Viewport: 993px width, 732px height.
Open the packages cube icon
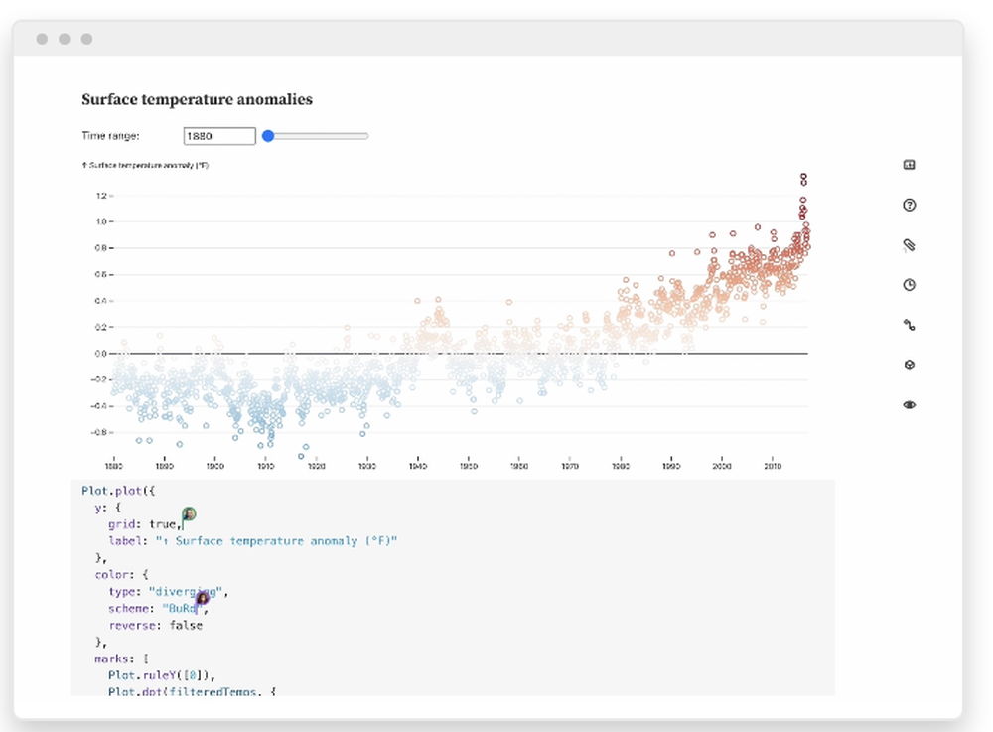(909, 365)
